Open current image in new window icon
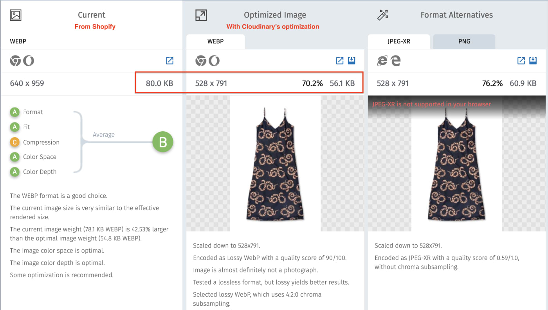 point(169,61)
